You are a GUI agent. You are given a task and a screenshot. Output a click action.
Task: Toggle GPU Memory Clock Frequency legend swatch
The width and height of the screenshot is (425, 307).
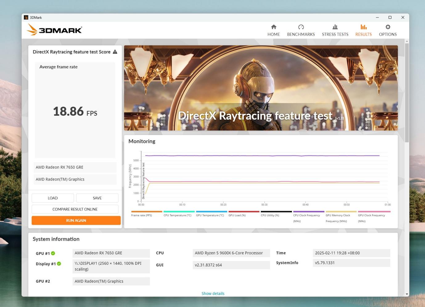click(x=341, y=211)
